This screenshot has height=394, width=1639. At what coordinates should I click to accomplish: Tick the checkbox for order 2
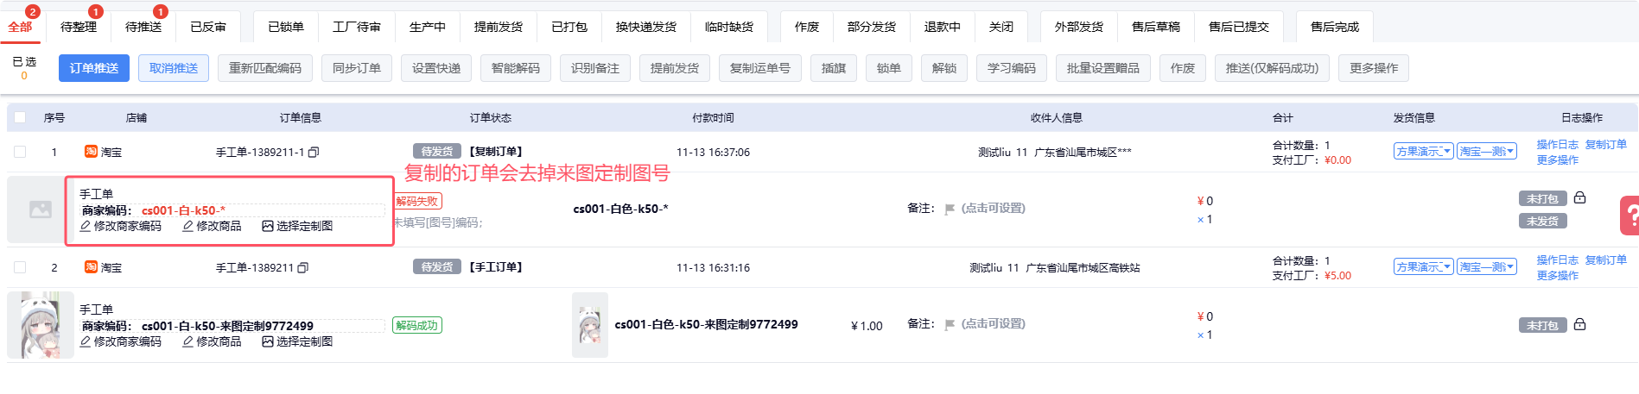click(20, 267)
